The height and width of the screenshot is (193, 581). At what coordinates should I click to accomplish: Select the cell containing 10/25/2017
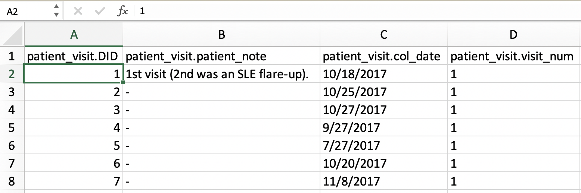384,92
